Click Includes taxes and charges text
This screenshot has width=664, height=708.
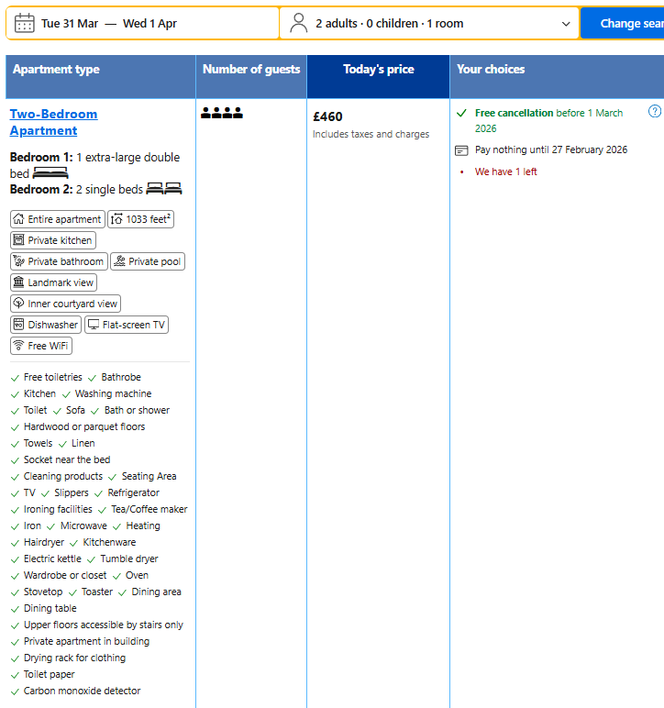[371, 134]
